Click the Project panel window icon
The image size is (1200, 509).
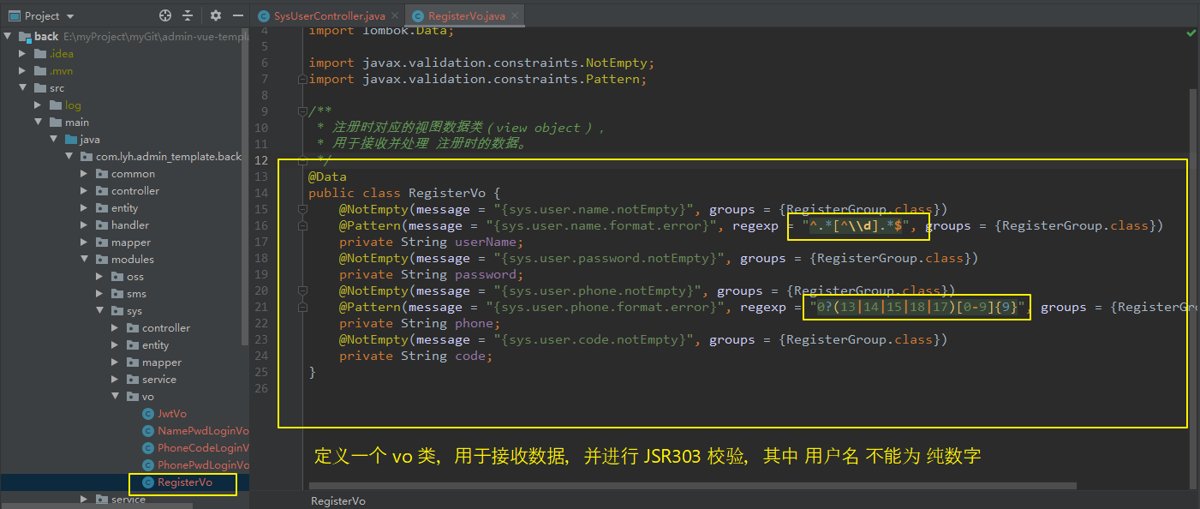(x=14, y=15)
